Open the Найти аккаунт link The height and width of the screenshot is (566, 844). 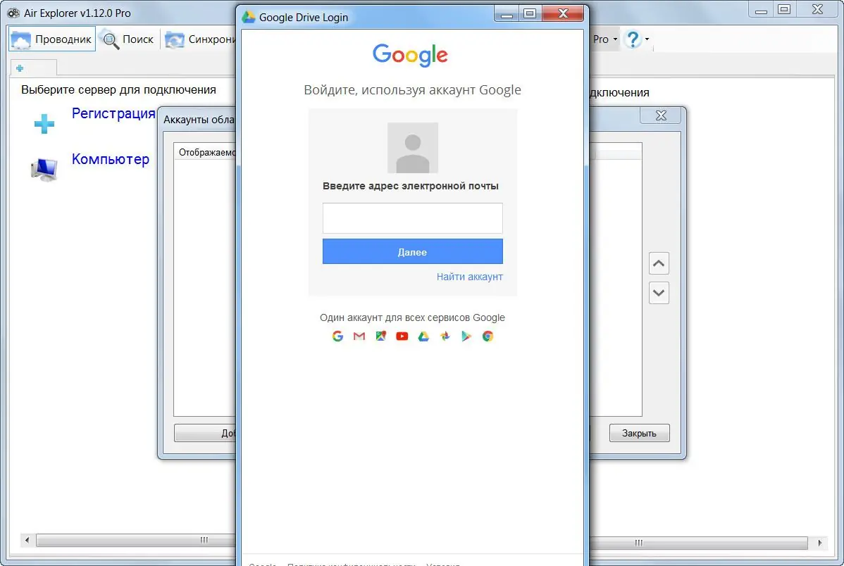(x=469, y=277)
